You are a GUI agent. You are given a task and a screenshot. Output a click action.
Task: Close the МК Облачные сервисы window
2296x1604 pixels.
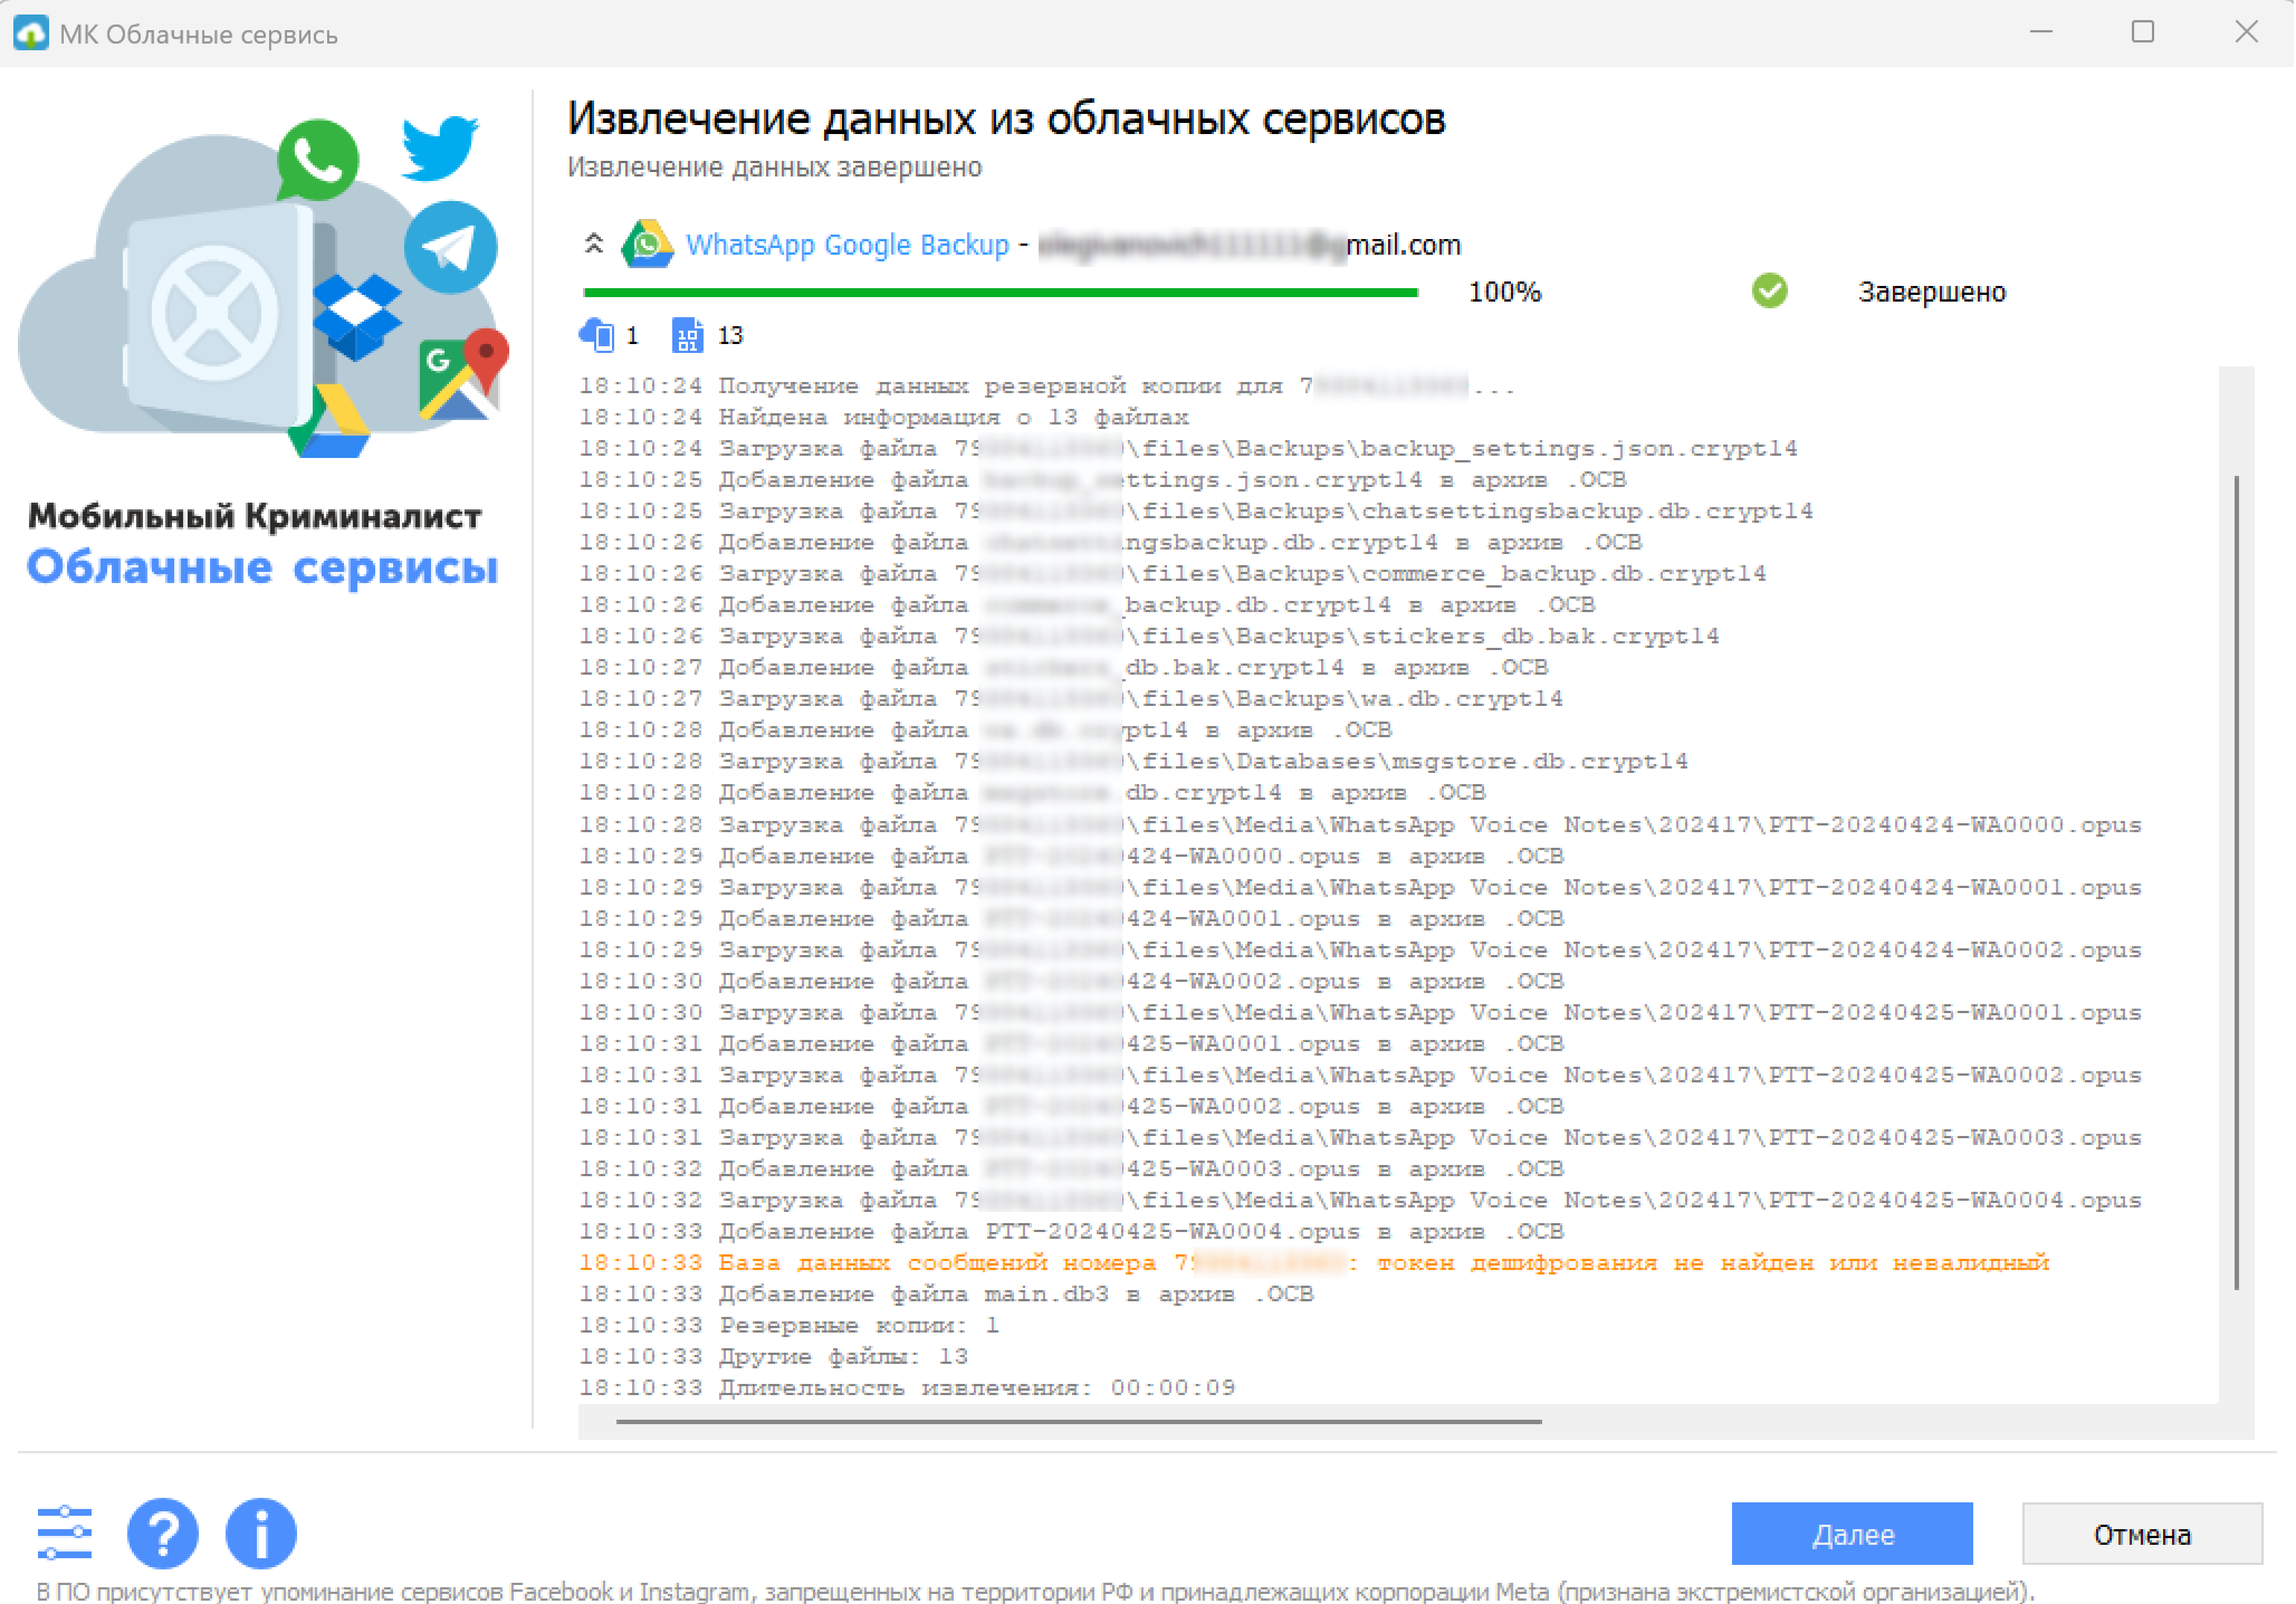(x=2246, y=33)
